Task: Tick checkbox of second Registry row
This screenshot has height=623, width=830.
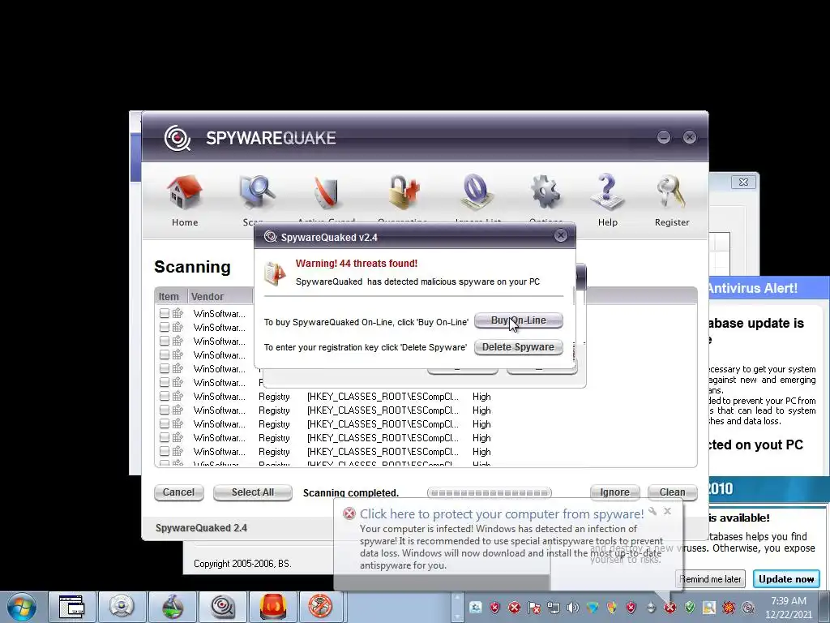Action: click(164, 410)
